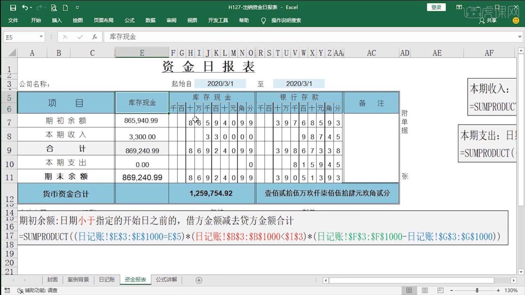Click the lightbulb tell-me icon
Viewport: 525px width, 295px height.
click(x=264, y=20)
